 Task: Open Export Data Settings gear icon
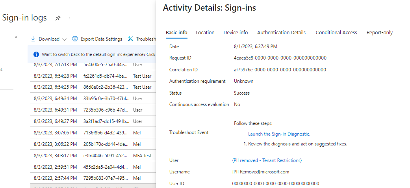[x=75, y=39]
